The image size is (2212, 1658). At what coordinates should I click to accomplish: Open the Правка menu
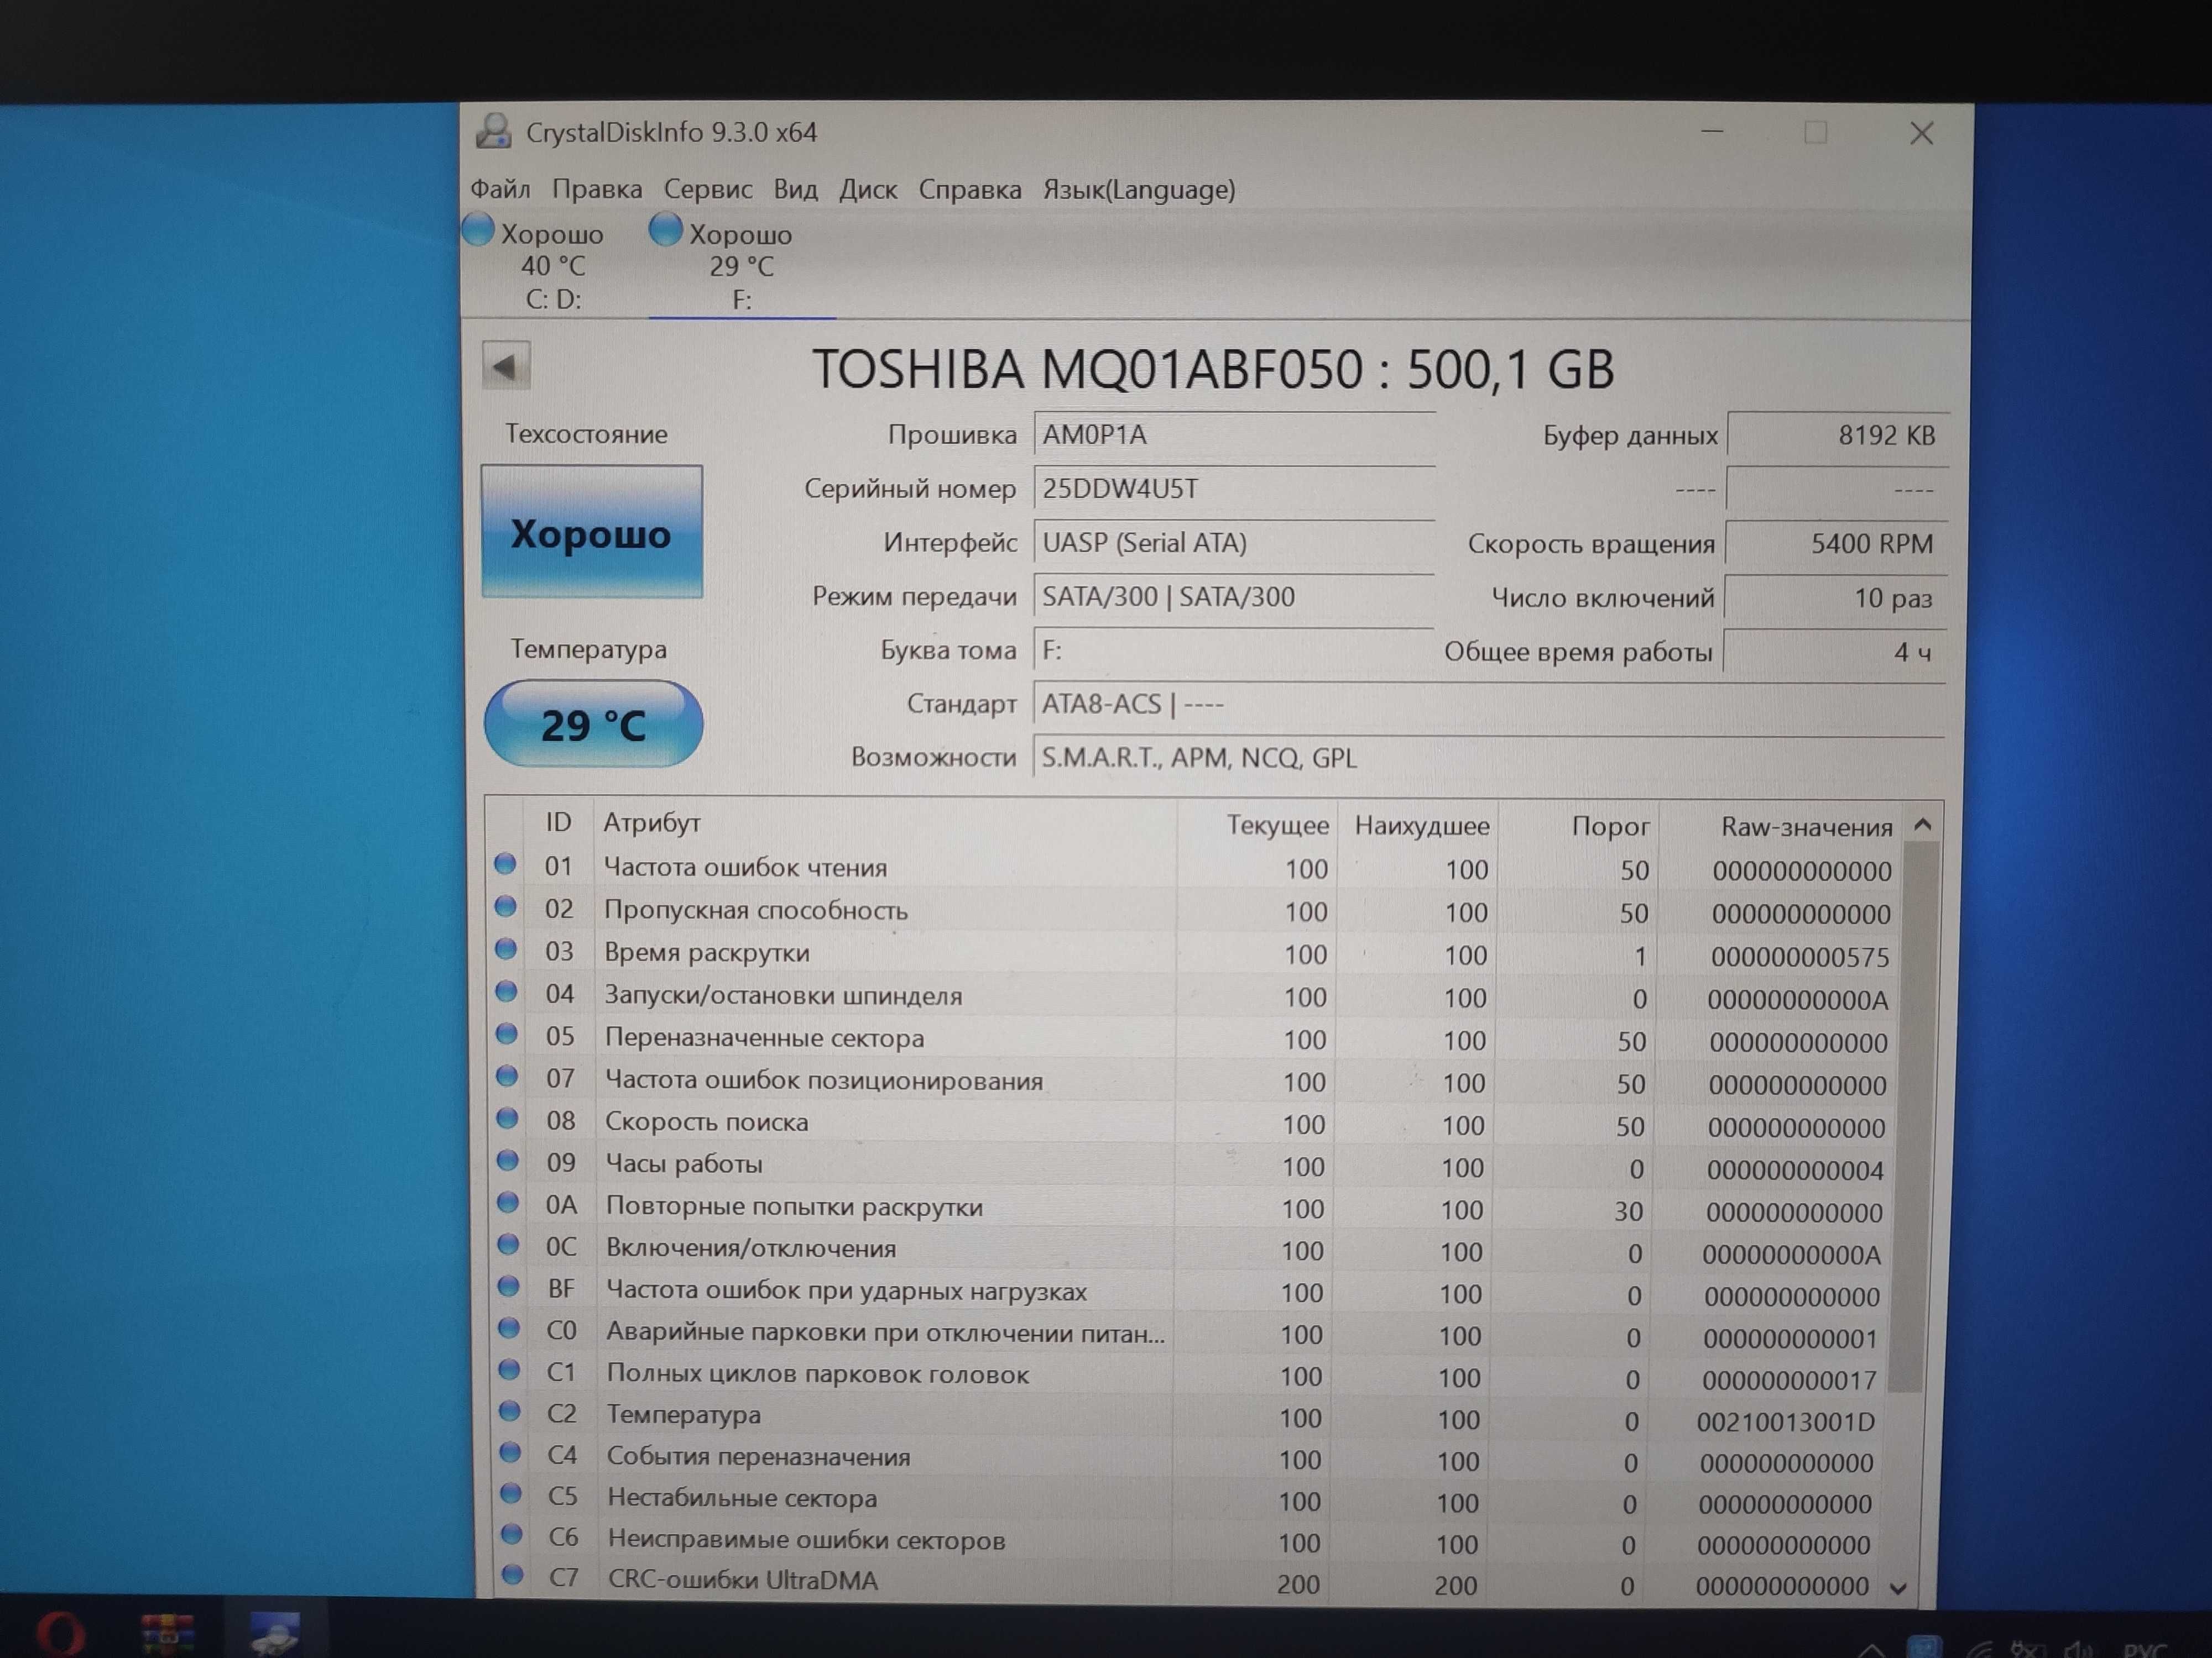[597, 189]
